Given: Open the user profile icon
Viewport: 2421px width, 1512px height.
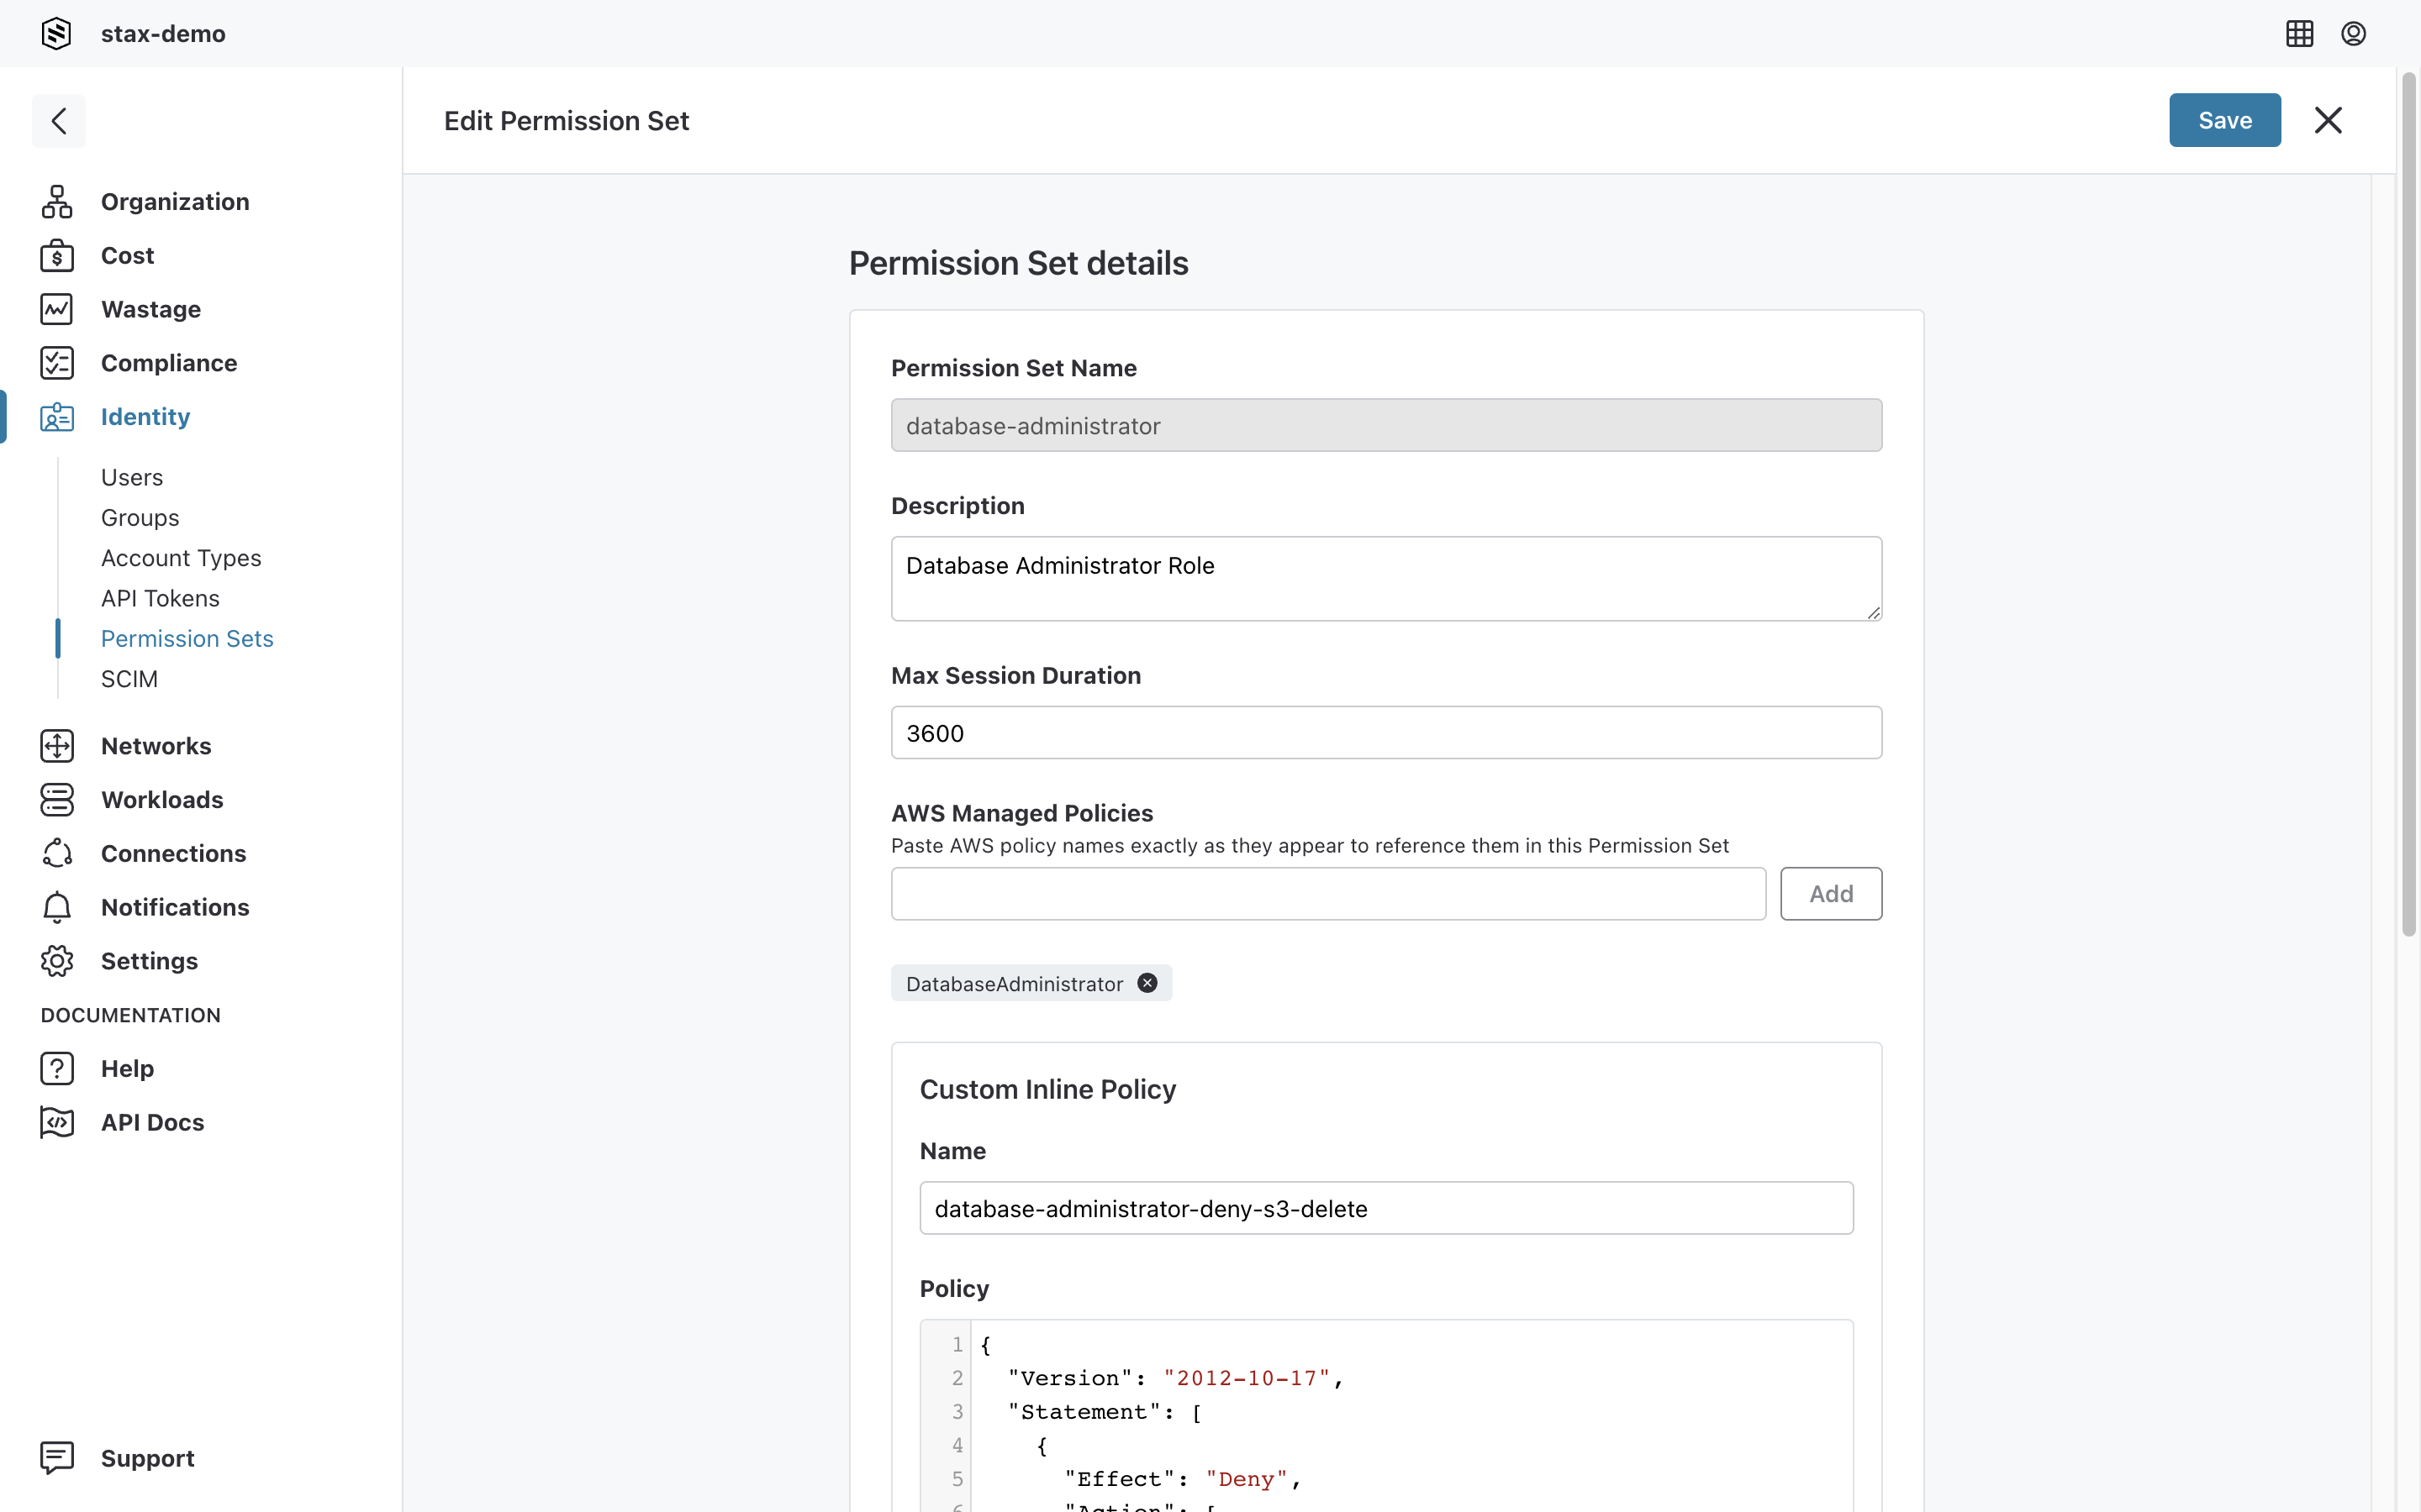Looking at the screenshot, I should 2353,33.
